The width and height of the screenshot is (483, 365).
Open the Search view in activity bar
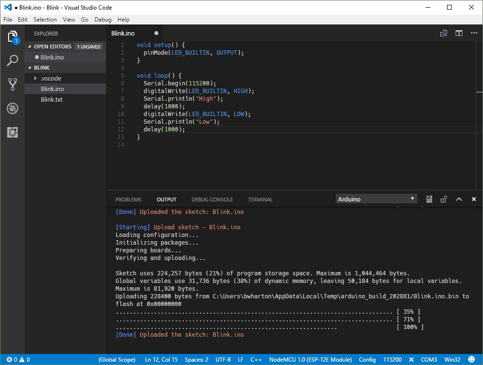(x=12, y=60)
